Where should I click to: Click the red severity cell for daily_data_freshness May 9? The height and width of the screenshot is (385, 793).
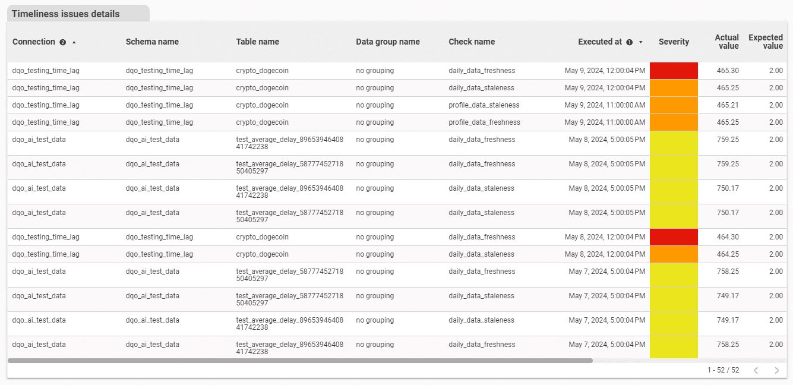coord(674,70)
